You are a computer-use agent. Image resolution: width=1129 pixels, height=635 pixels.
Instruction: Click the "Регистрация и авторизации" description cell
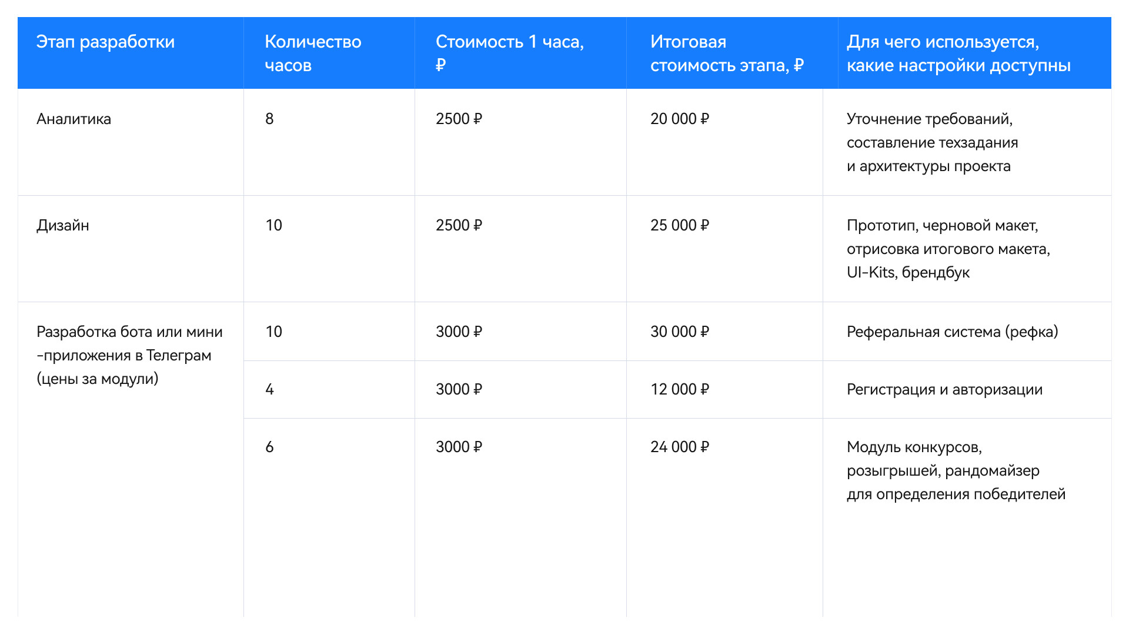[x=944, y=389]
